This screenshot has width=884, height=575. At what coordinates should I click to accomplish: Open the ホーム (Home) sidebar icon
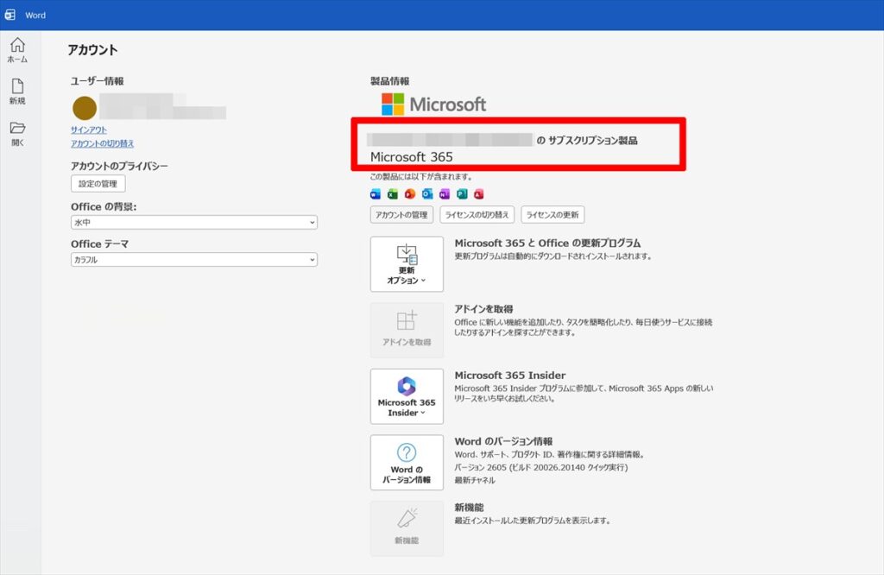17,49
